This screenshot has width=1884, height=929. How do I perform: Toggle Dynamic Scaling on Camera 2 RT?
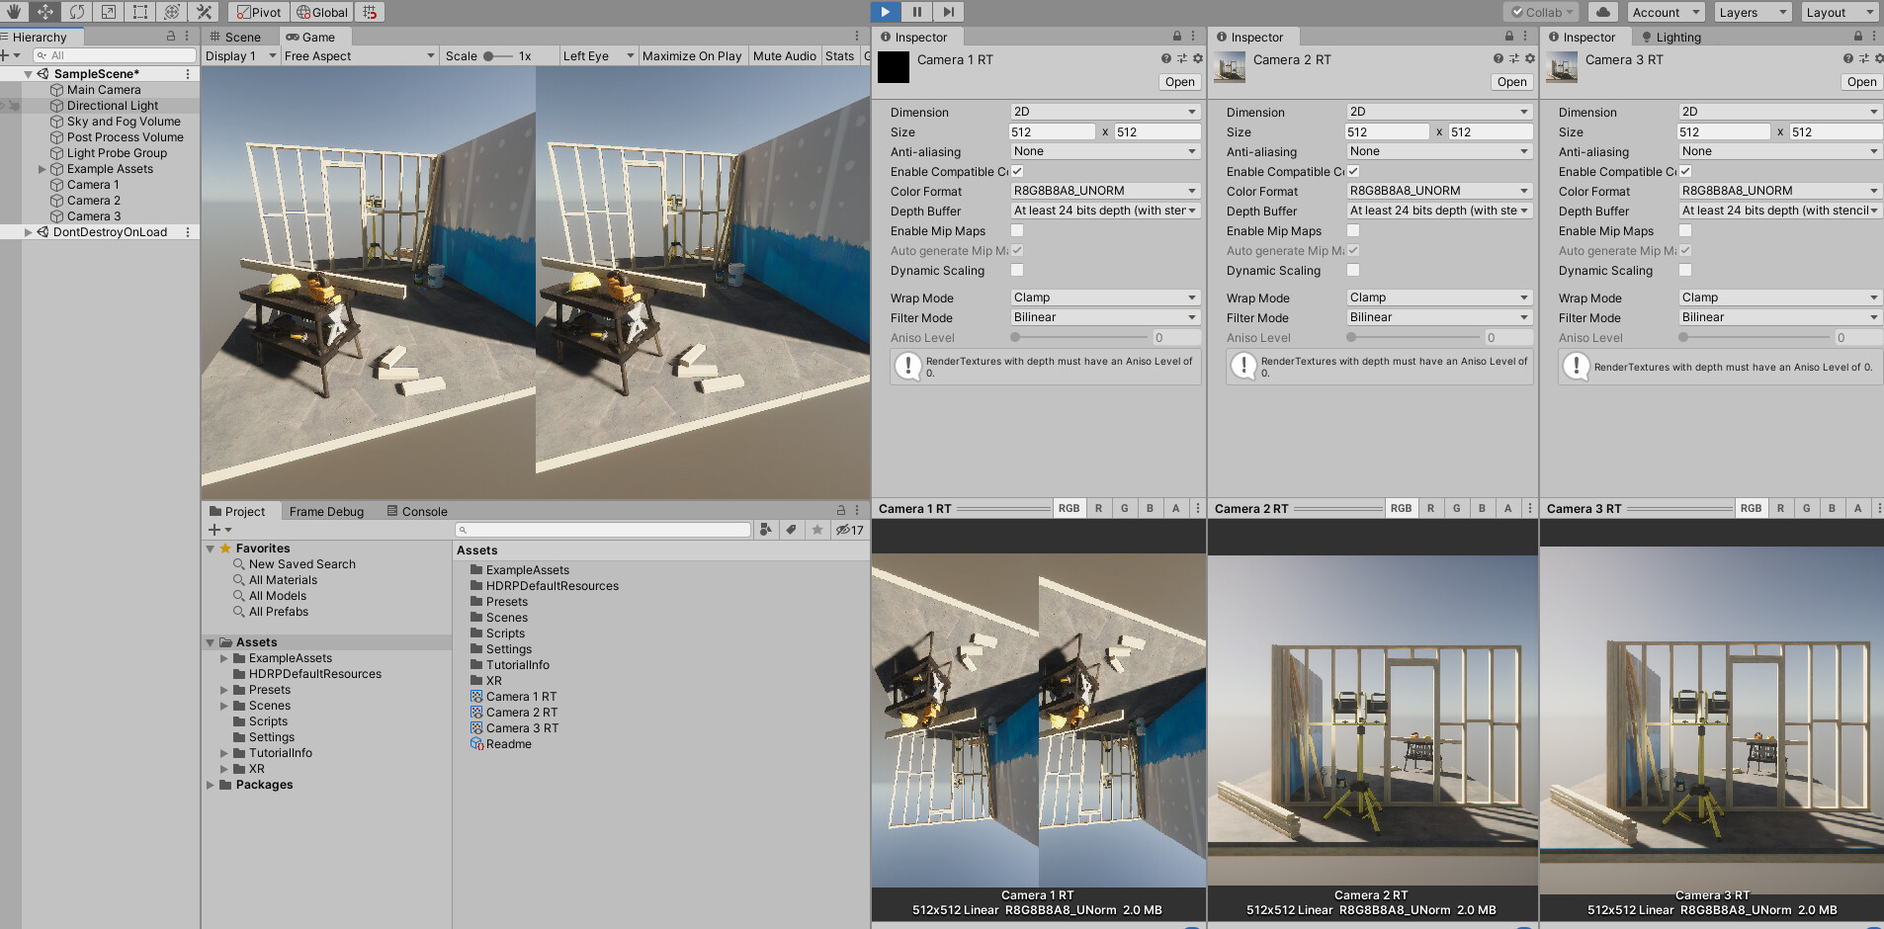tap(1352, 270)
